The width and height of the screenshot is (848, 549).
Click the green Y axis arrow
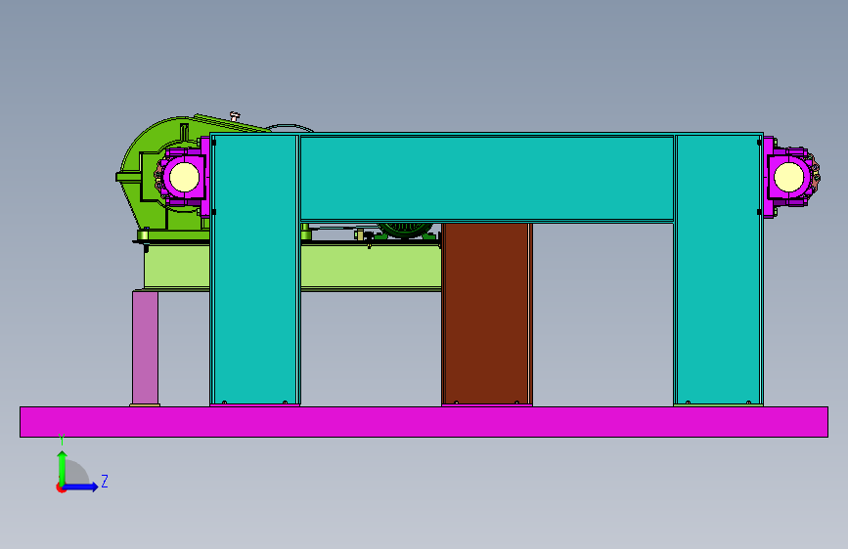tap(63, 467)
